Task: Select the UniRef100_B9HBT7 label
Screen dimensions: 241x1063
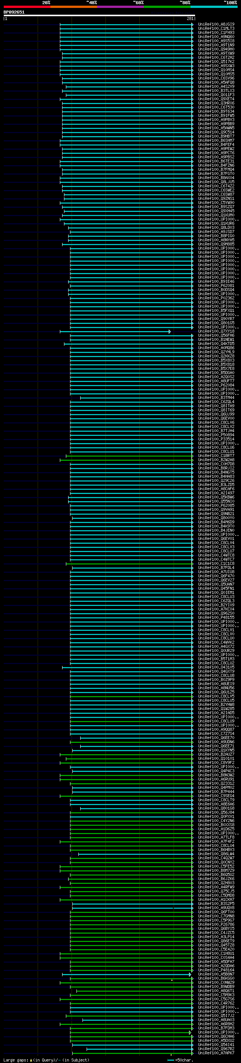Action: point(216,136)
